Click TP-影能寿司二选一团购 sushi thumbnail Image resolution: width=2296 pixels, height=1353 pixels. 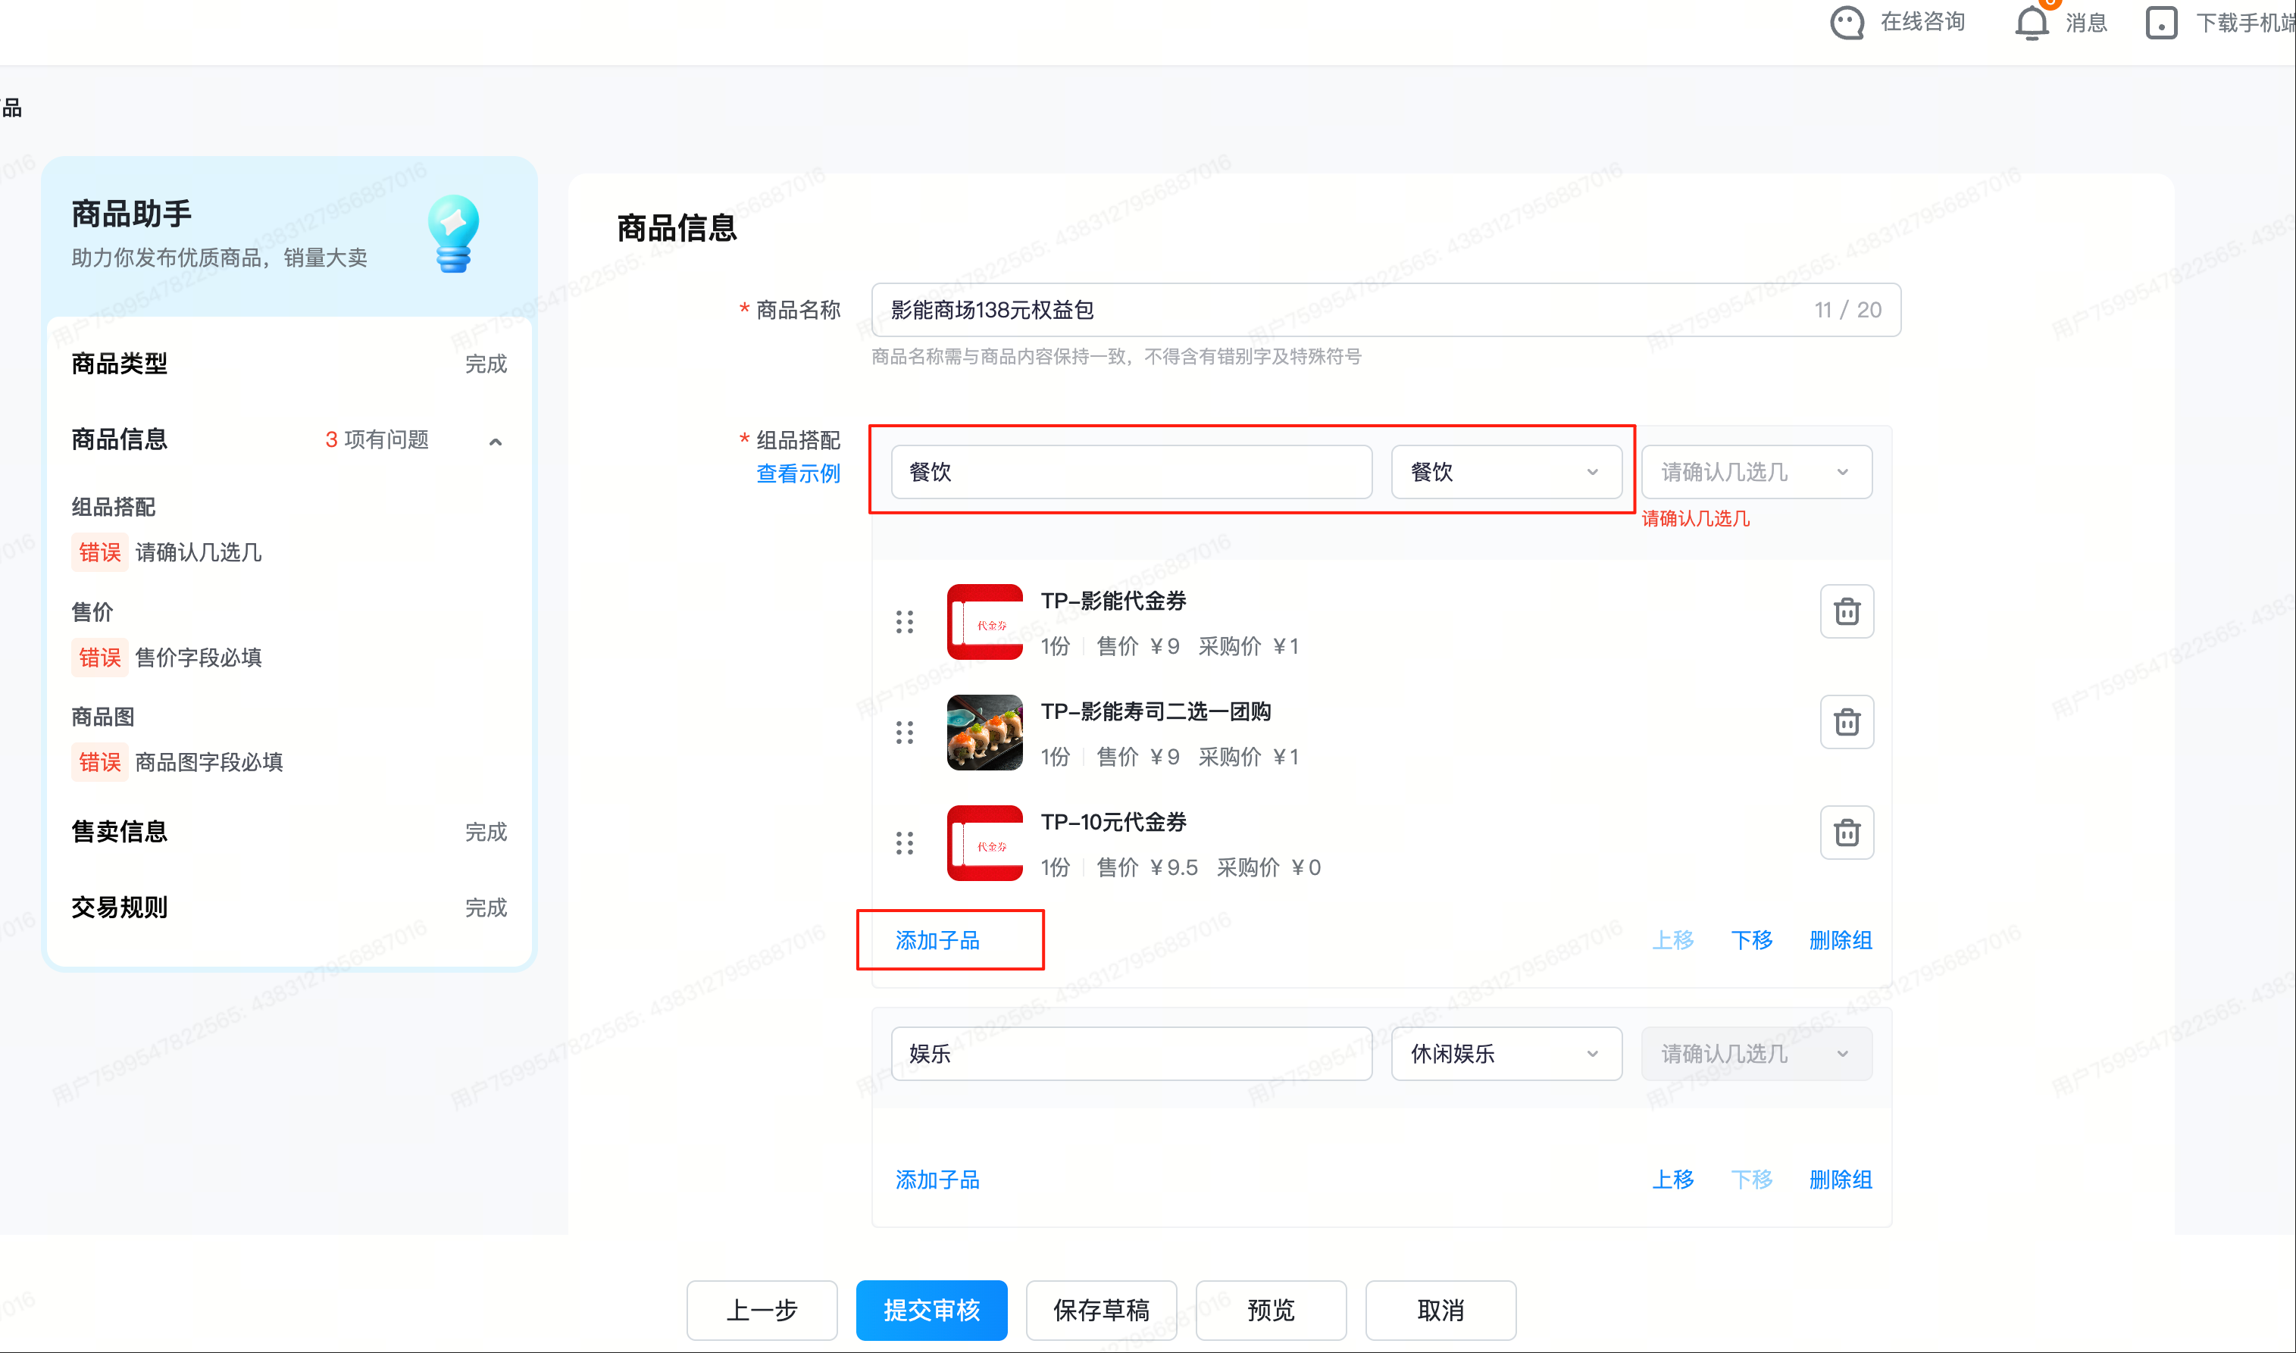click(984, 732)
